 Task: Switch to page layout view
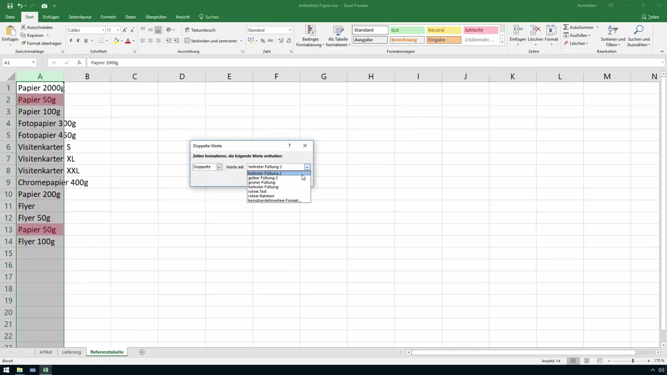[x=586, y=361]
